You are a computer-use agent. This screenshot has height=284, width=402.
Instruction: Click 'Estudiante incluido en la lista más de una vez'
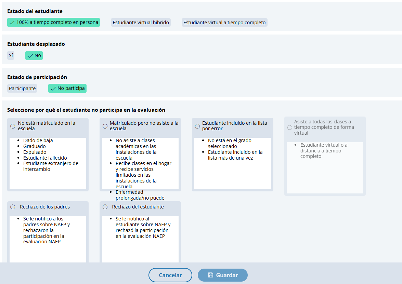(235, 155)
